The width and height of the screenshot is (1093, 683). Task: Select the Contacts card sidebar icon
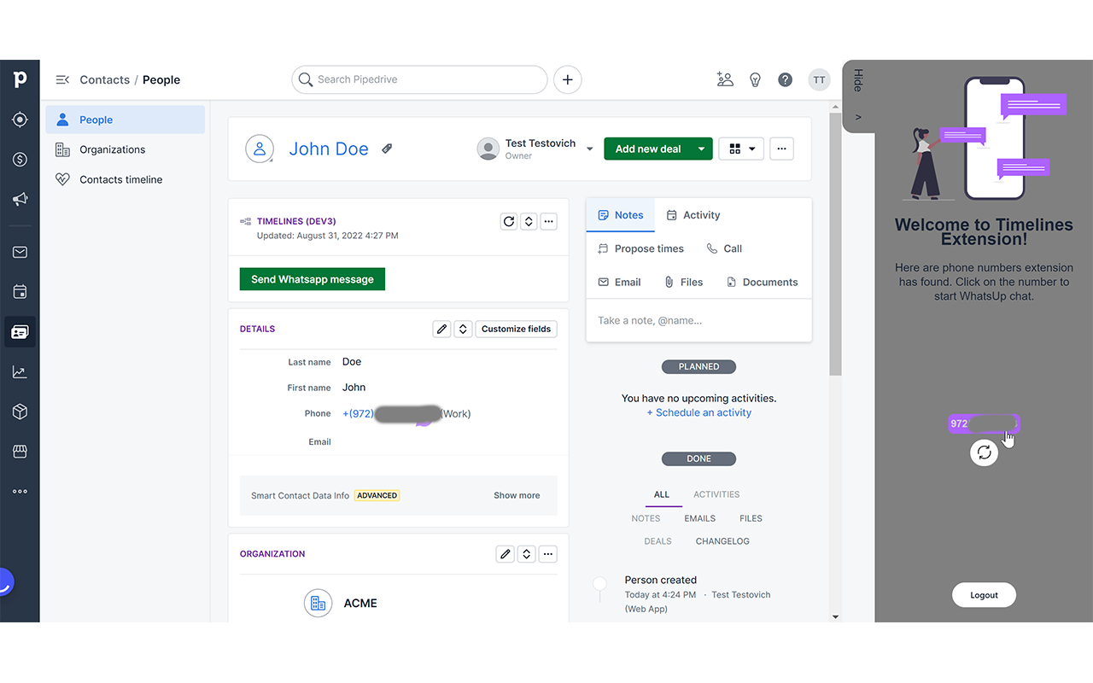(20, 331)
